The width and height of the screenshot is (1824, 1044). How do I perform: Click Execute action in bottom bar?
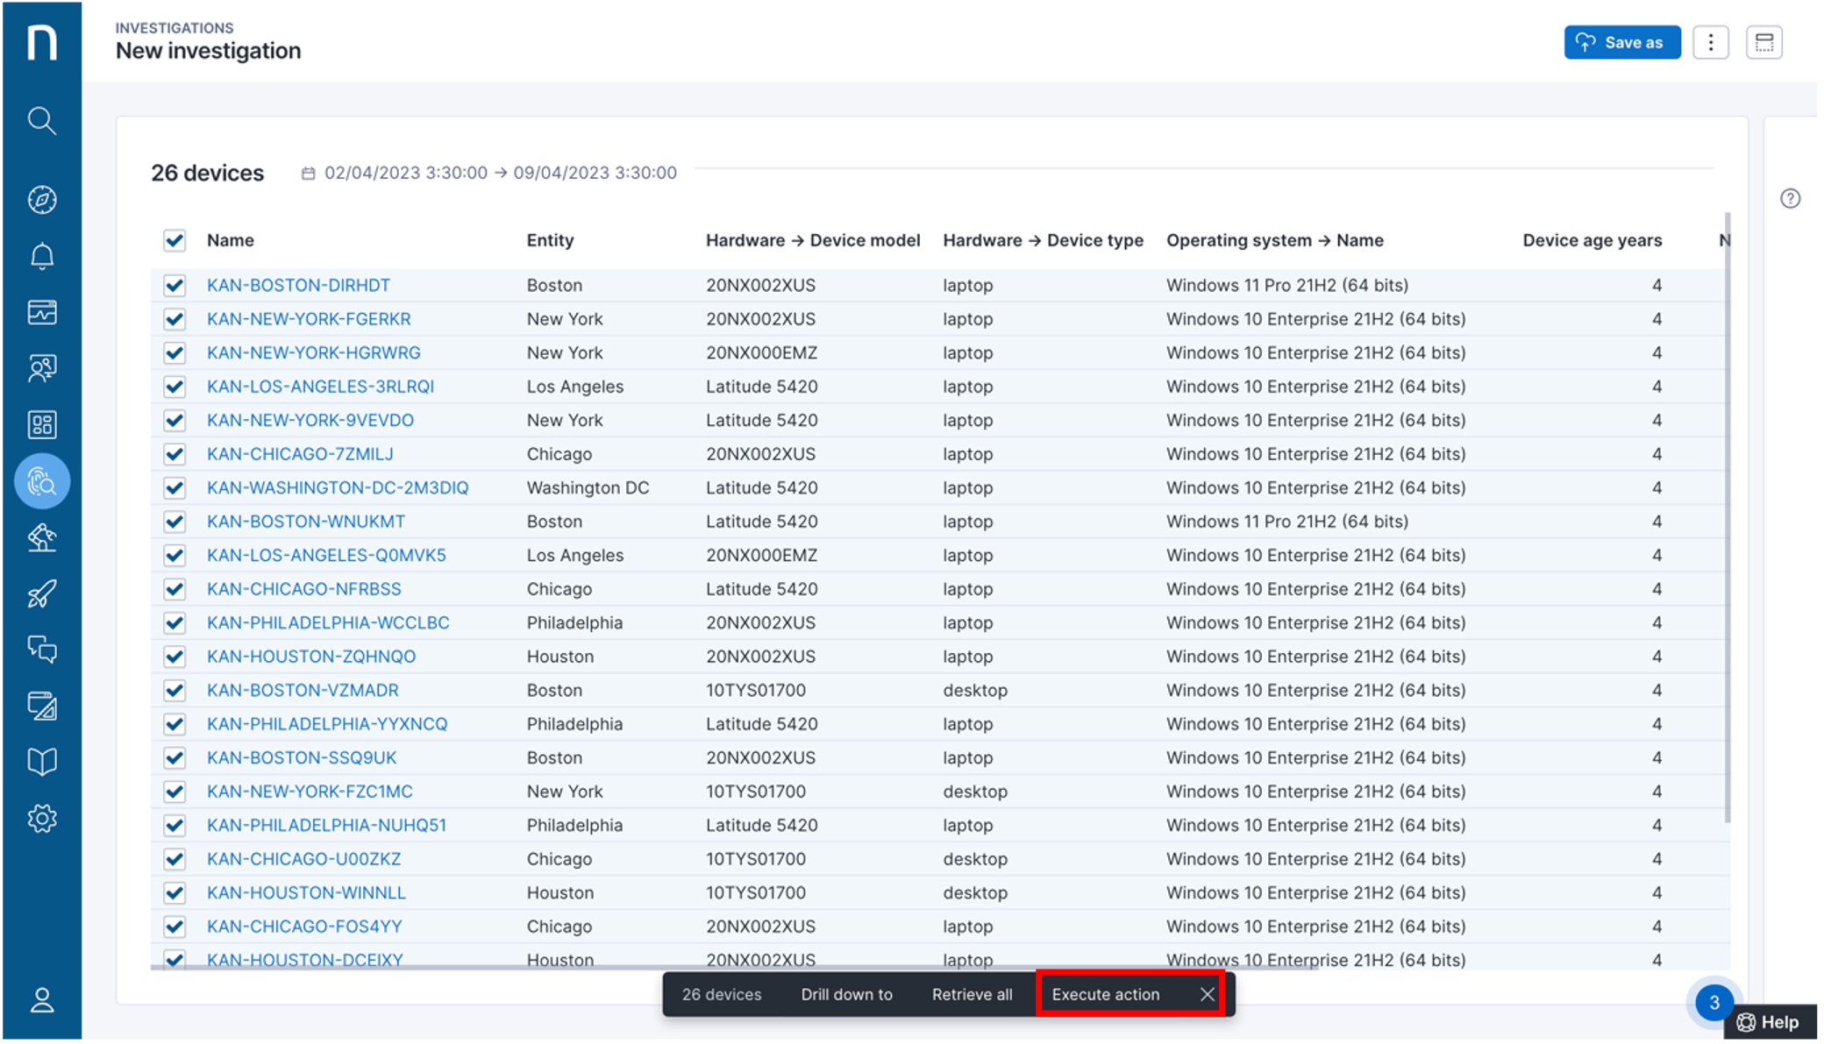pos(1105,994)
